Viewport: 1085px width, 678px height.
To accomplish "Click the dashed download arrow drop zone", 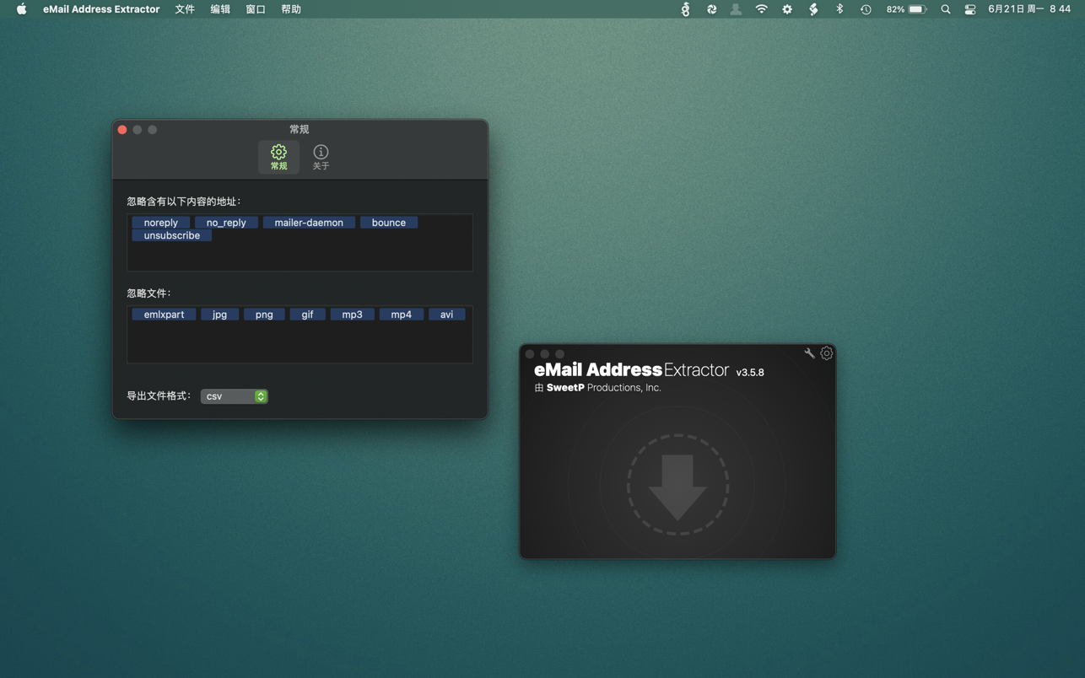I will [677, 485].
